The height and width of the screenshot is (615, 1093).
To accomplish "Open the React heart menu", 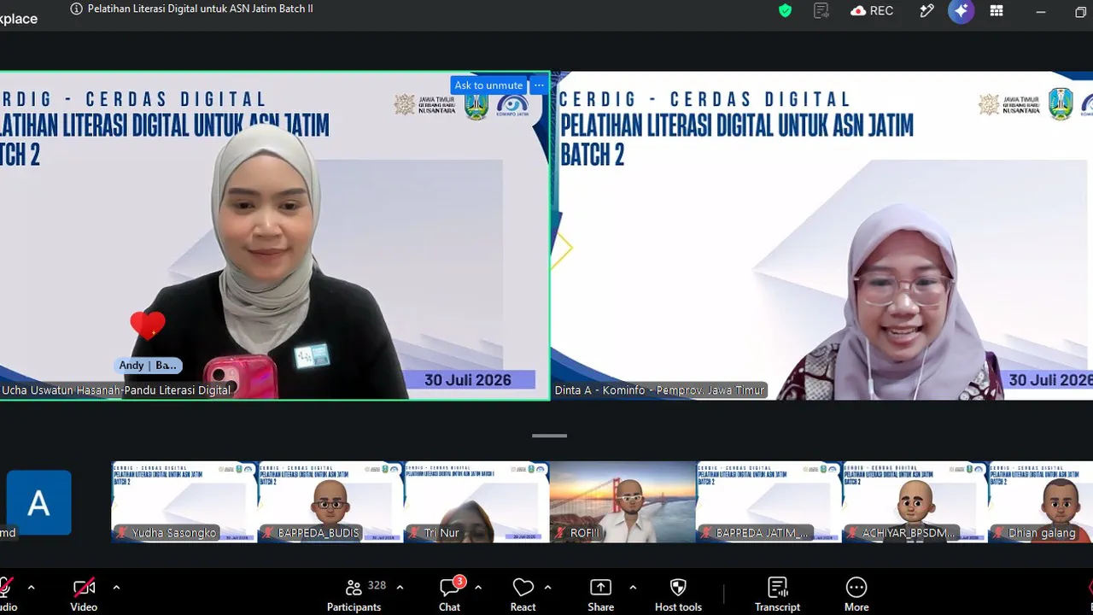I will [x=523, y=594].
